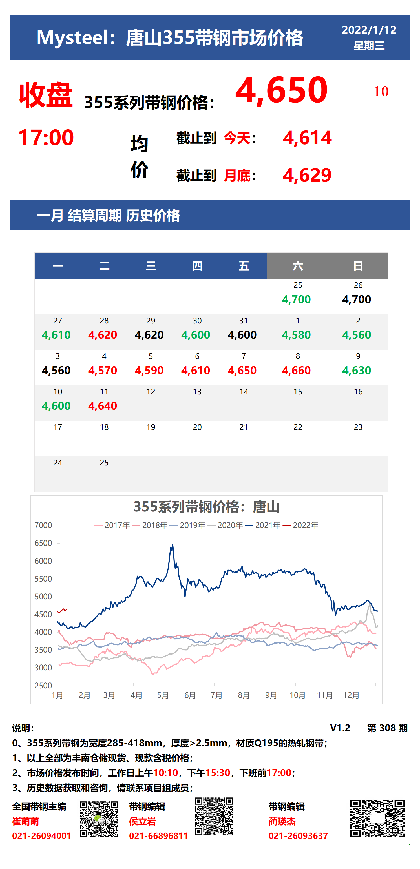Click the QR code beside 侯立岩
This screenshot has width=420, height=869.
(x=214, y=816)
